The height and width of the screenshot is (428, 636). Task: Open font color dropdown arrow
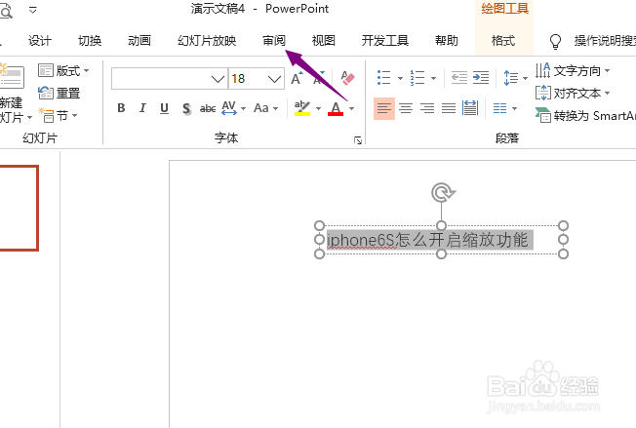pos(352,108)
